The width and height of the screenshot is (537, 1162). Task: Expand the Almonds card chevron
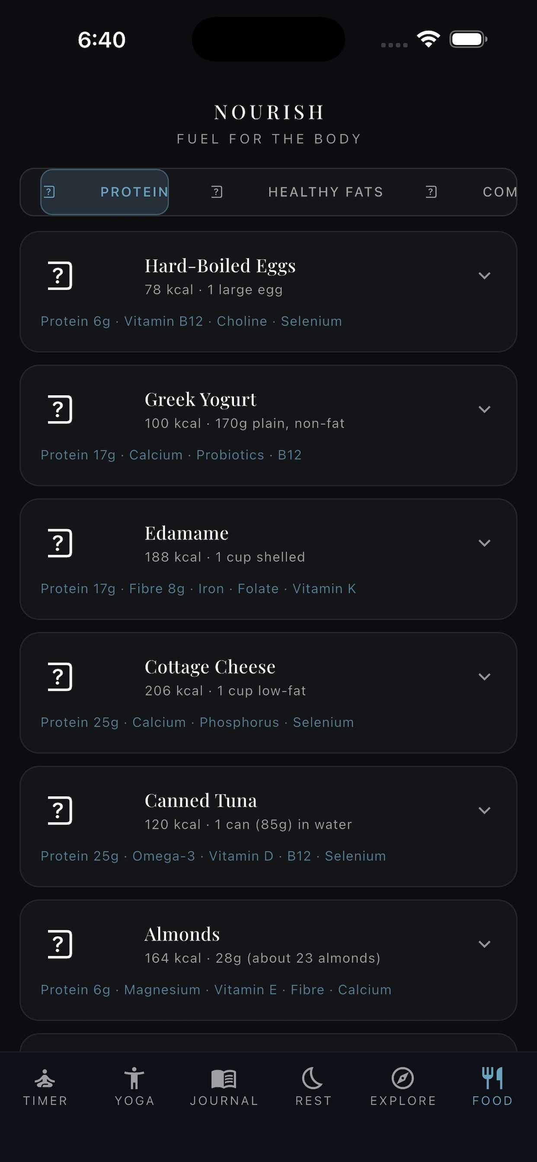pyautogui.click(x=484, y=944)
